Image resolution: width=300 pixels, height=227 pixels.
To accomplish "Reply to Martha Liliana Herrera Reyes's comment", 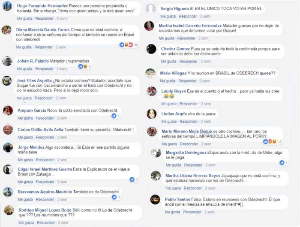I will click(x=193, y=188).
